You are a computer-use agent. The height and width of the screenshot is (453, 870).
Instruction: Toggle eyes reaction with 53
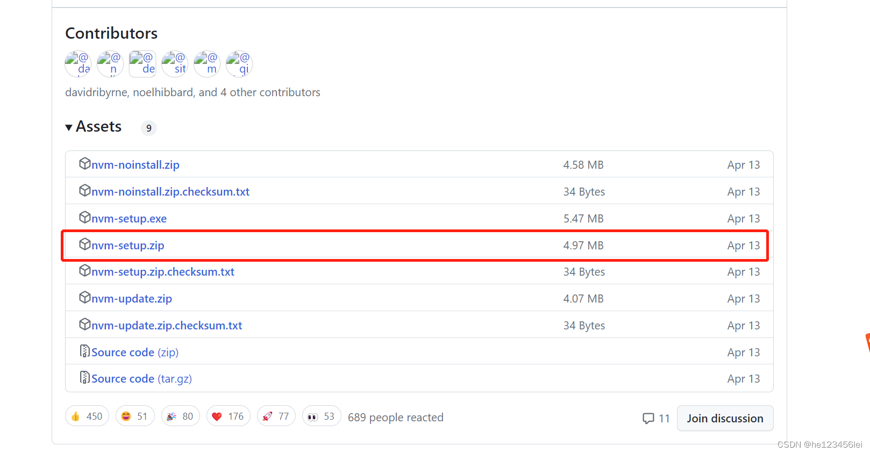(322, 416)
